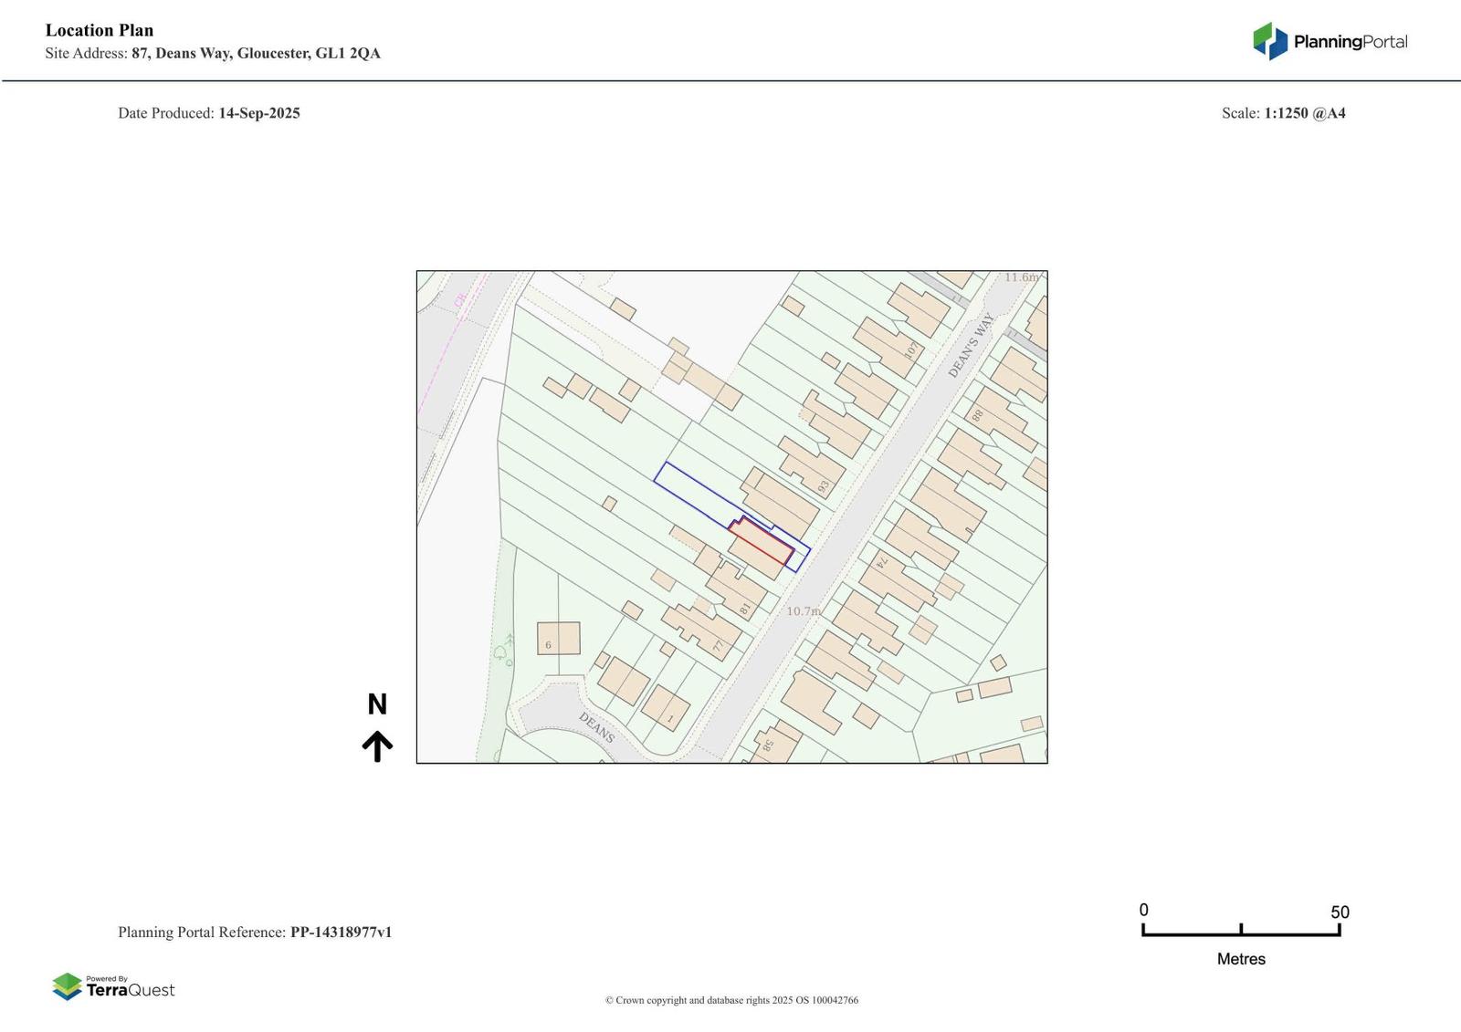Image resolution: width=1461 pixels, height=1032 pixels.
Task: Click the Crown copyright notice
Action: [731, 1000]
